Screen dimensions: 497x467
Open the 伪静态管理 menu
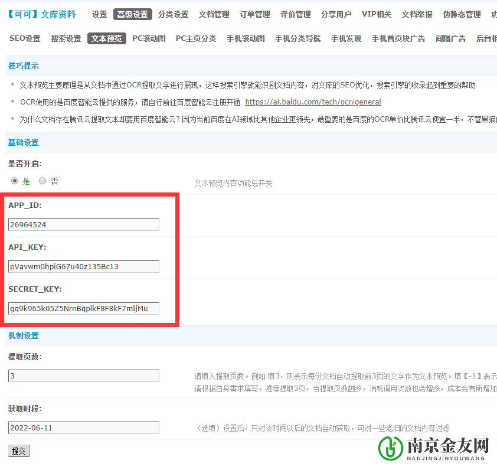pos(461,14)
